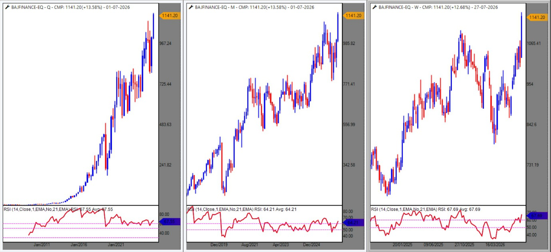
Task: Click the 60.00 RSI level on the weekly chart
Action: click(x=531, y=220)
